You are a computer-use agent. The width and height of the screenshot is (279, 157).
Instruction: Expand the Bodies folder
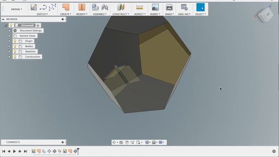point(10,46)
